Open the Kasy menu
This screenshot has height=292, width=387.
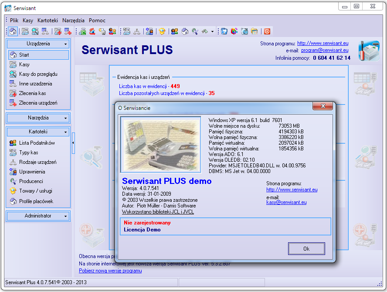(x=27, y=20)
